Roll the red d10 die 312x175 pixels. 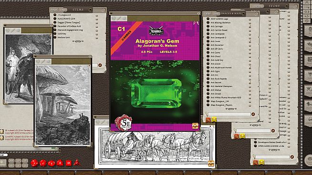52,163
